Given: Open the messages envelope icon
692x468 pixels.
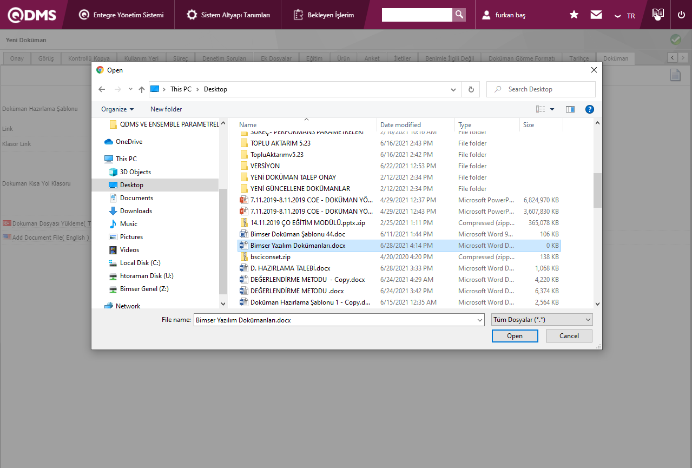Looking at the screenshot, I should click(596, 15).
